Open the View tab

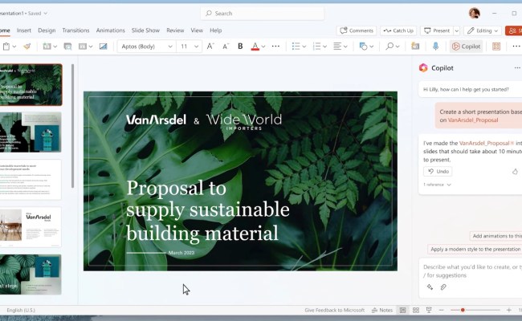197,30
